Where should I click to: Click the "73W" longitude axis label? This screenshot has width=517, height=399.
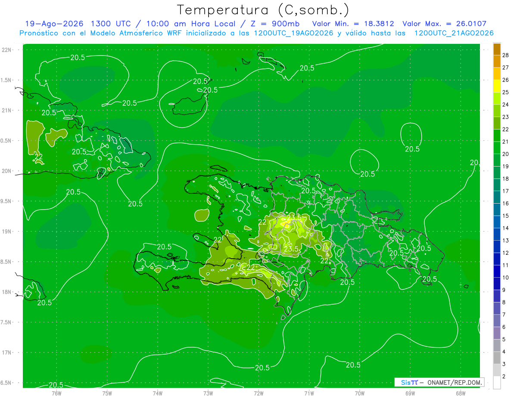[208, 393]
